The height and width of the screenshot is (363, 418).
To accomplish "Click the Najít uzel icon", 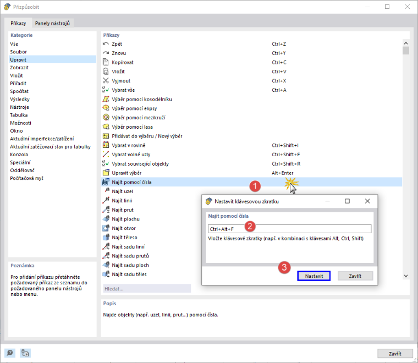I will point(106,191).
